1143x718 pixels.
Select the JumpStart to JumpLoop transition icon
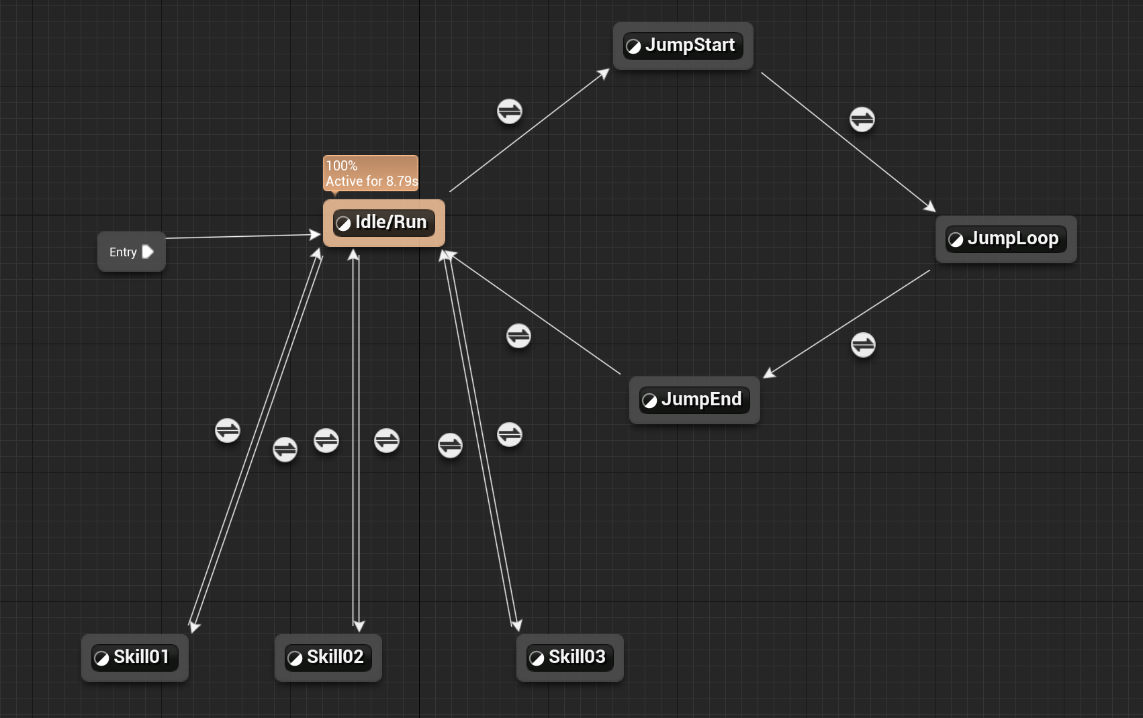coord(862,119)
